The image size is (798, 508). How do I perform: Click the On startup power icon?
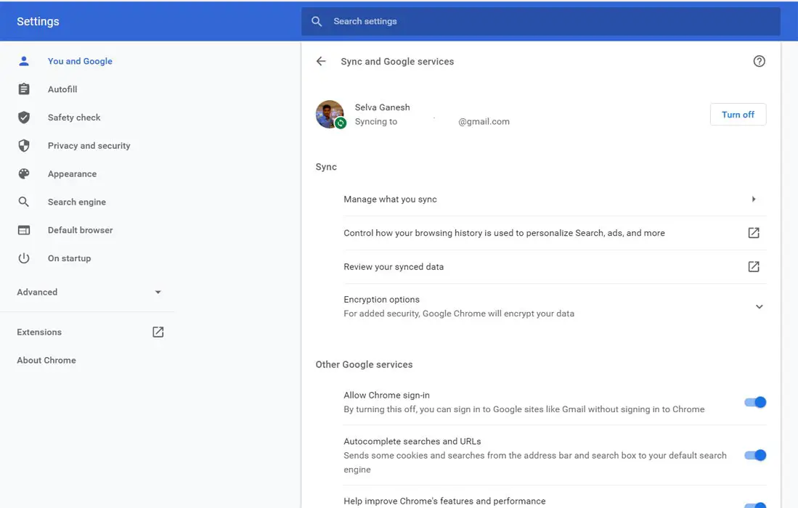pyautogui.click(x=23, y=258)
